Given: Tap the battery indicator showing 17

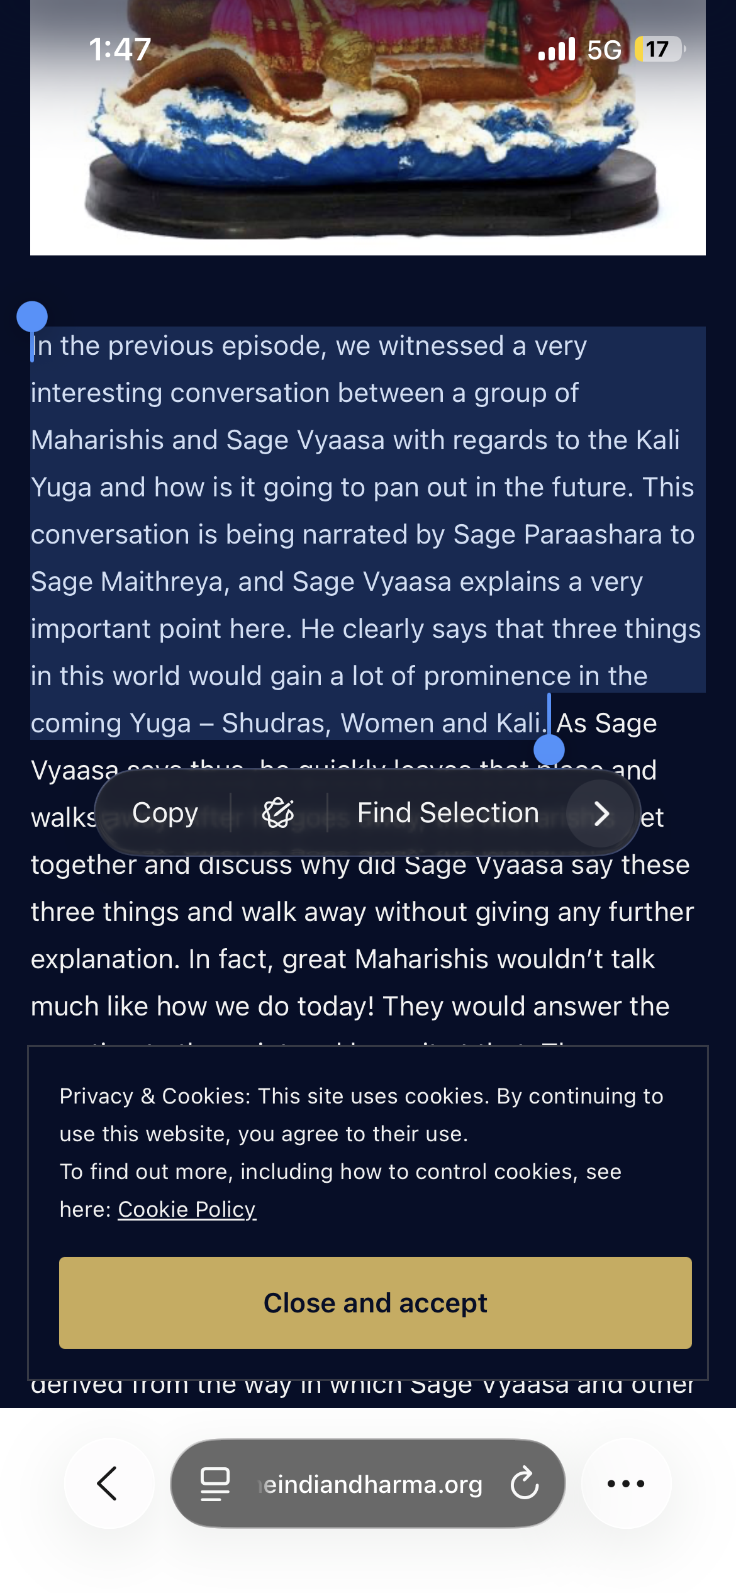Looking at the screenshot, I should [x=658, y=49].
